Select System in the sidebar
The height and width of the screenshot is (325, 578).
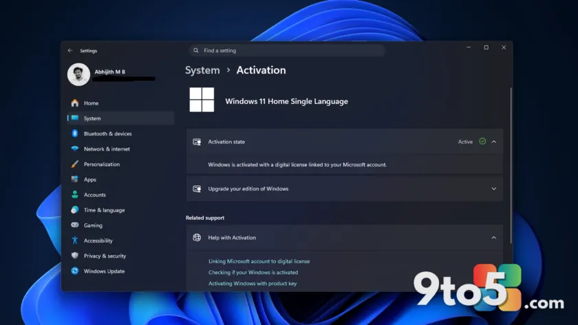120,118
